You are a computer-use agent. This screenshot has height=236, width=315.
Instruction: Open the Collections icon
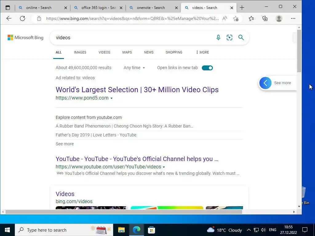pos(265,19)
